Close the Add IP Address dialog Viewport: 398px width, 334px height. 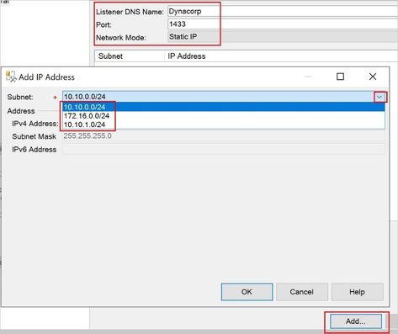(x=373, y=77)
